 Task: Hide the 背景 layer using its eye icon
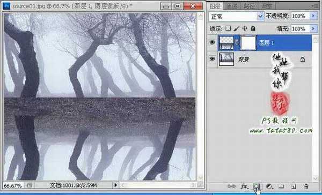(x=212, y=59)
